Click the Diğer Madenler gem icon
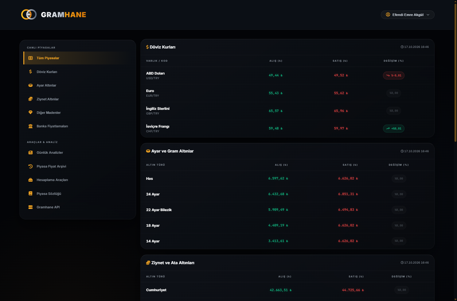 point(30,112)
